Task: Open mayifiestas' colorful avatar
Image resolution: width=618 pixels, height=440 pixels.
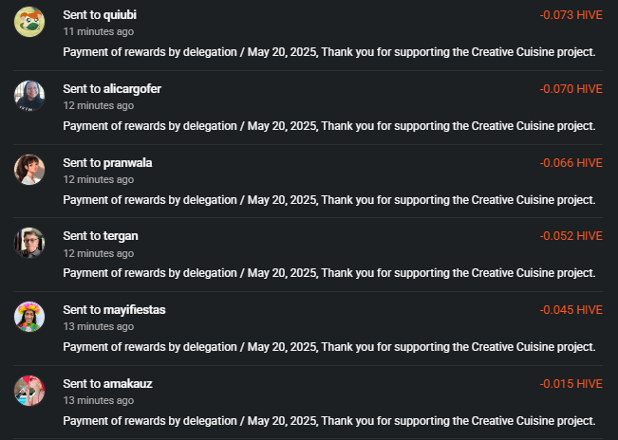Action: [29, 317]
